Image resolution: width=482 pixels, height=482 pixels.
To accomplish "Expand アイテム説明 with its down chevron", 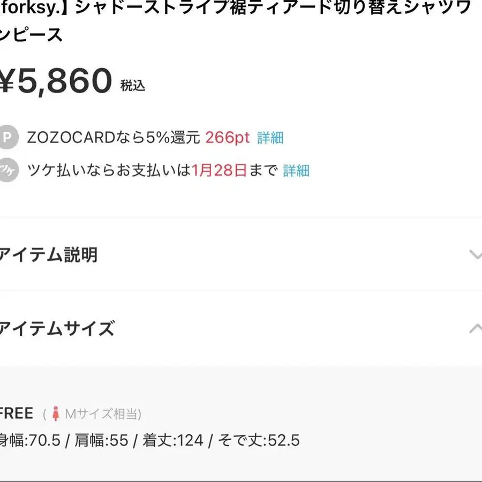I will click(475, 254).
